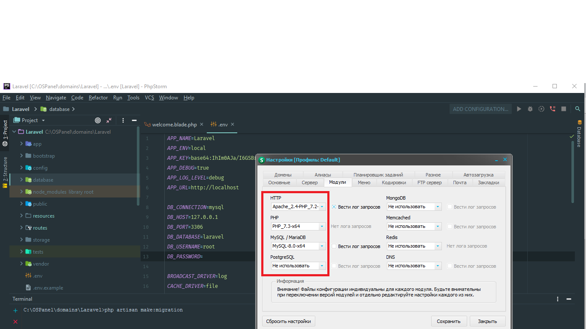Switch to welcome.blade.php editor tab
This screenshot has width=586, height=329.
coord(174,125)
